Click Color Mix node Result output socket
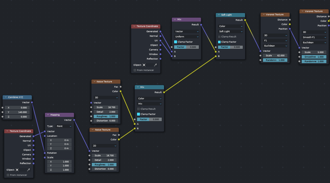Screen dimensions: 330x183 164,92
